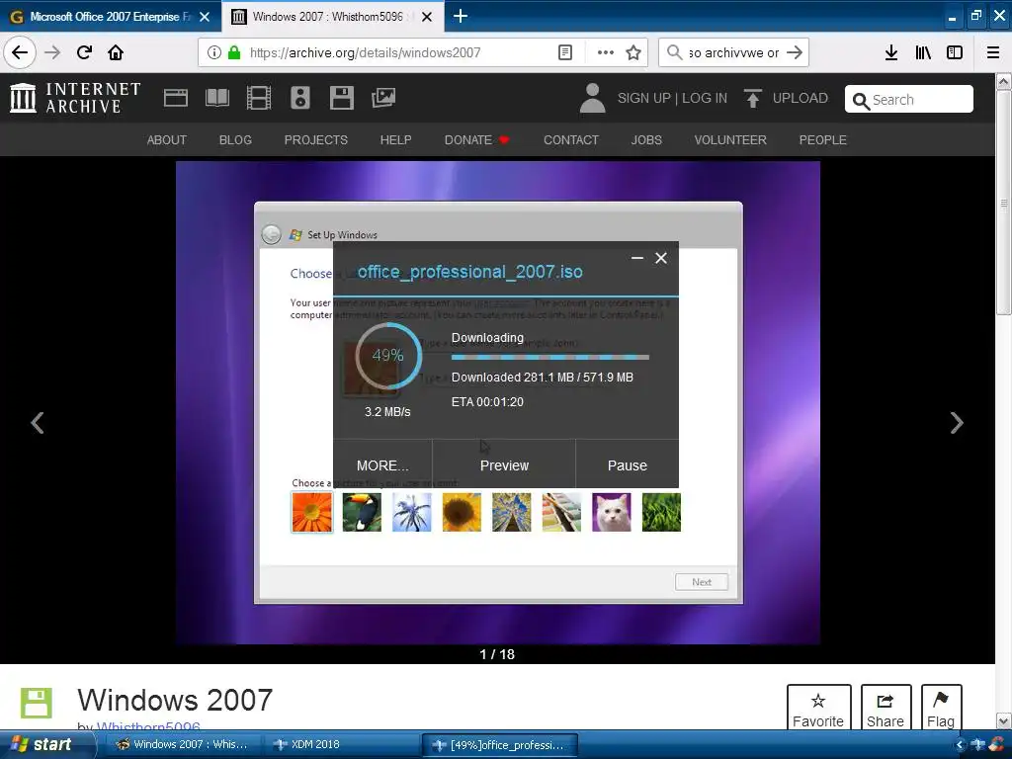Click the browser forward arrow
Viewport: 1012px width, 759px height.
click(x=52, y=53)
